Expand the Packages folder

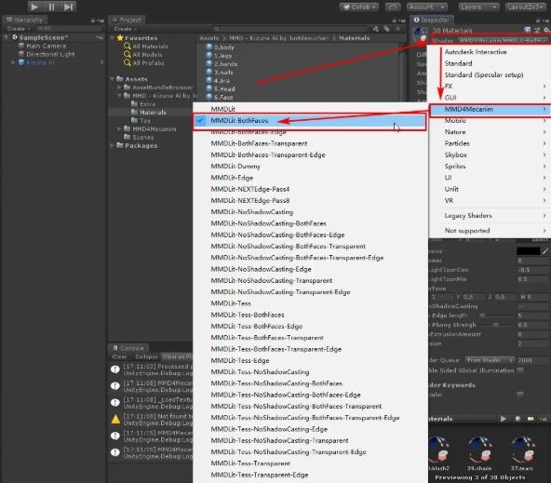[112, 145]
